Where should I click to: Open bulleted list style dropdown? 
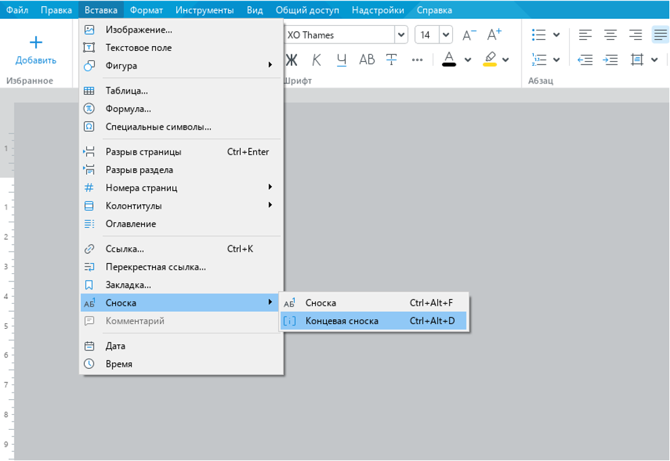pyautogui.click(x=556, y=35)
